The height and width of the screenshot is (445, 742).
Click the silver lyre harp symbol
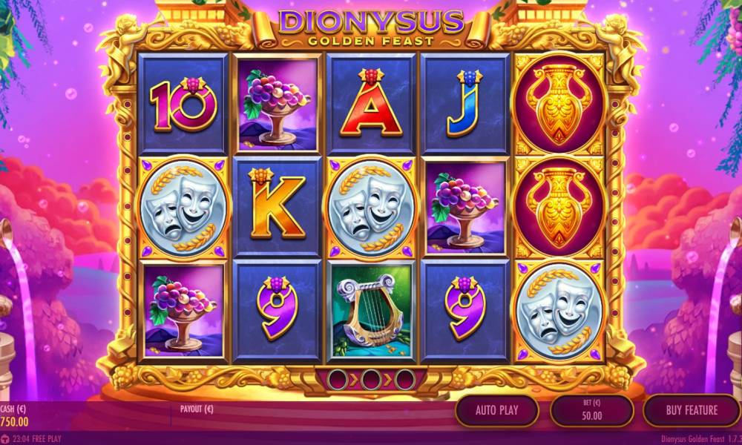pos(372,311)
